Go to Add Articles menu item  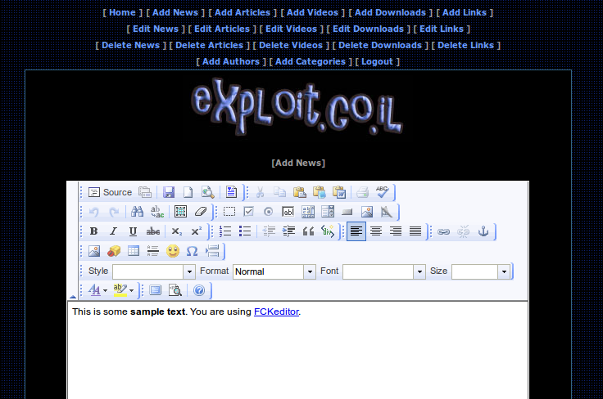click(241, 12)
